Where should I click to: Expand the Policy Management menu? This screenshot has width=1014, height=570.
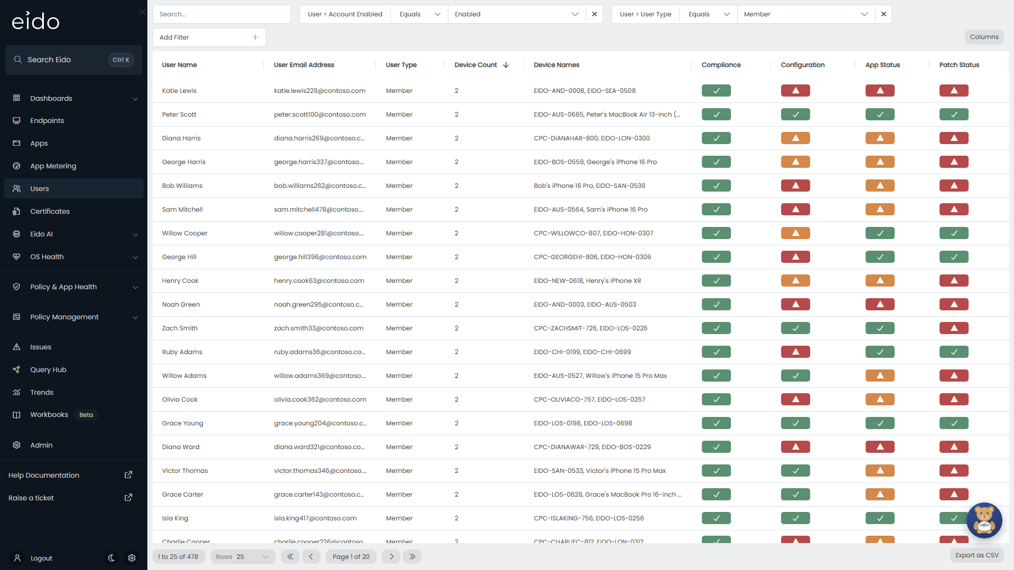74,317
